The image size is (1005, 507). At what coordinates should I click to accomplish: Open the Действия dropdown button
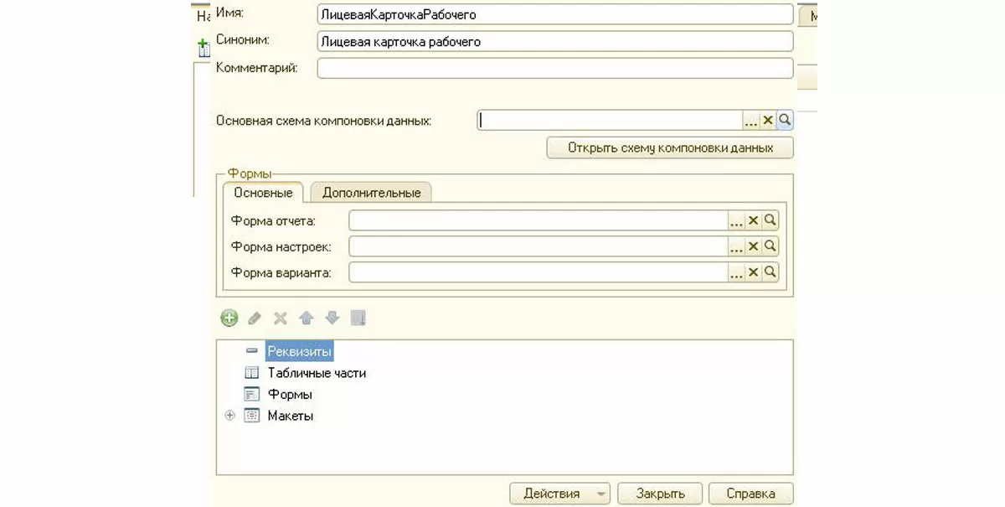coord(559,494)
